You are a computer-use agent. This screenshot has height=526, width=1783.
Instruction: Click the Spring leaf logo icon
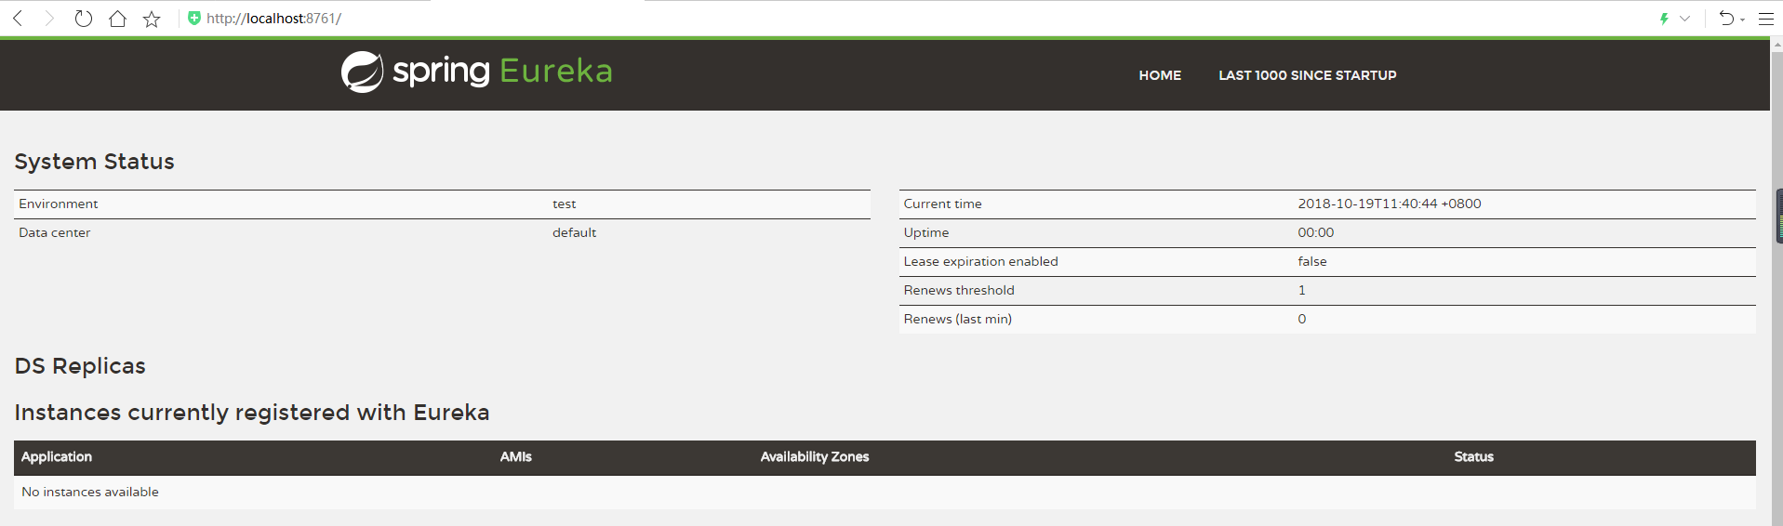tap(362, 72)
